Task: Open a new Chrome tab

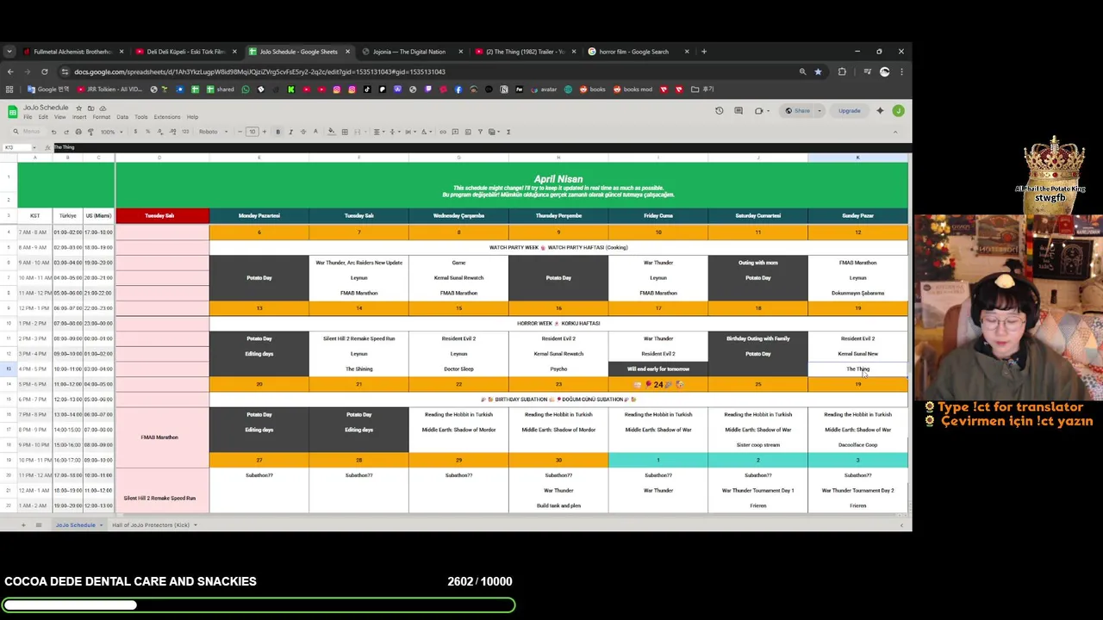Action: coord(704,52)
